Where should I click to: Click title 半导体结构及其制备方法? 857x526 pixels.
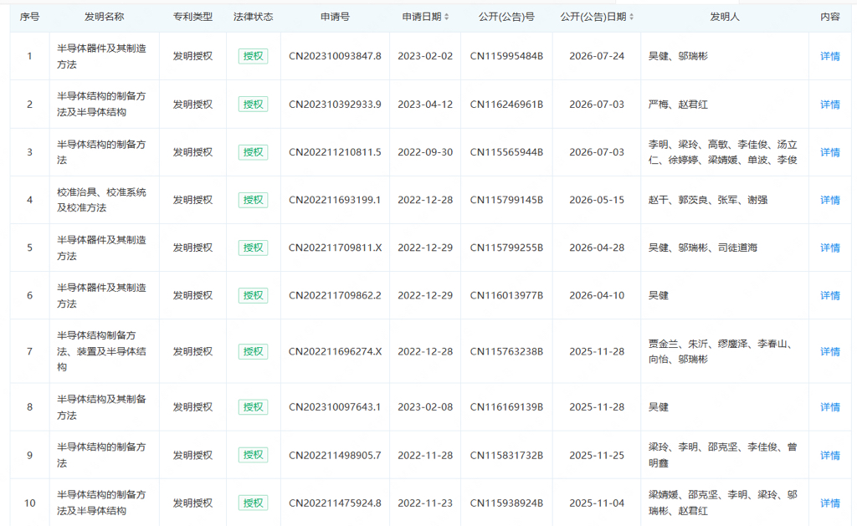[x=101, y=407]
